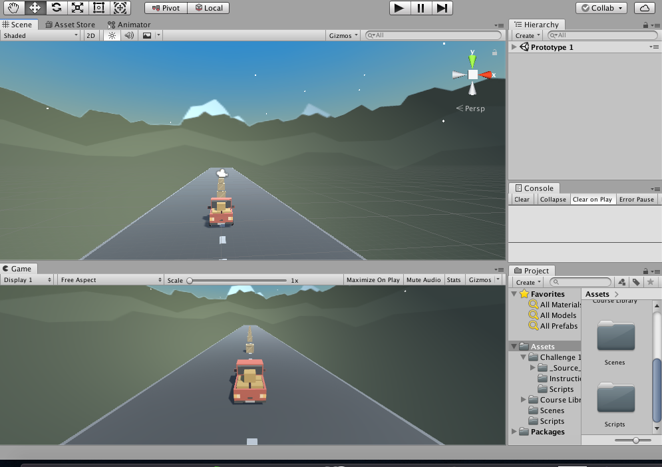Image resolution: width=662 pixels, height=467 pixels.
Task: Expand the Course Library folder
Action: (523, 399)
